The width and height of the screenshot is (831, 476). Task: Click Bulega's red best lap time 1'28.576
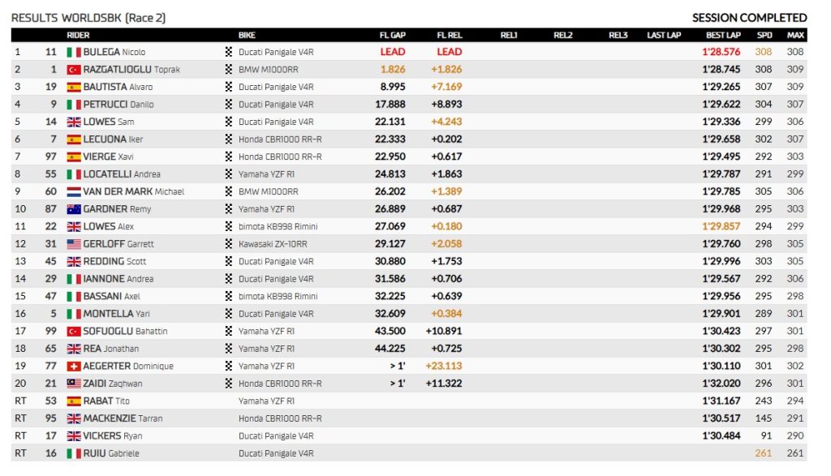pos(721,52)
